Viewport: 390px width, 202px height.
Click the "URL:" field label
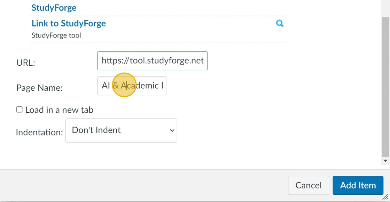point(26,63)
